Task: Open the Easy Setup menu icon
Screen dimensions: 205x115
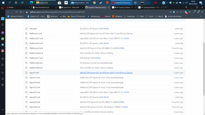Action: [202, 12]
